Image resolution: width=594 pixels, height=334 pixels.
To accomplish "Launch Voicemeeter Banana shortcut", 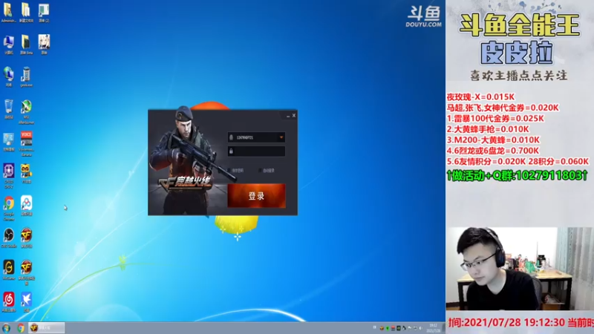I will point(26,144).
